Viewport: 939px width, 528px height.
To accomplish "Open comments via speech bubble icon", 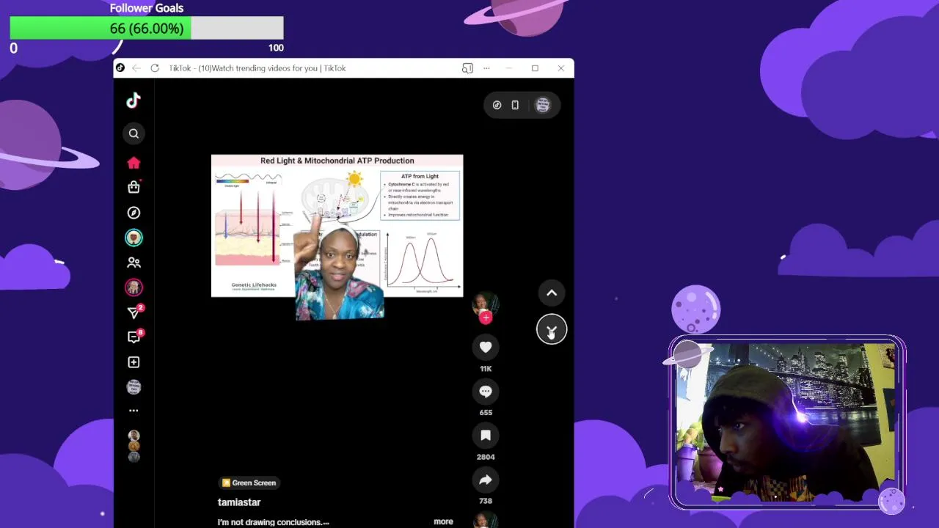I will [x=486, y=391].
